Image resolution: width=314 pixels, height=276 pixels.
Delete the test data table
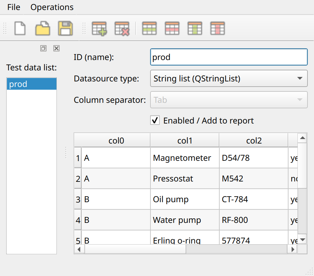click(122, 29)
